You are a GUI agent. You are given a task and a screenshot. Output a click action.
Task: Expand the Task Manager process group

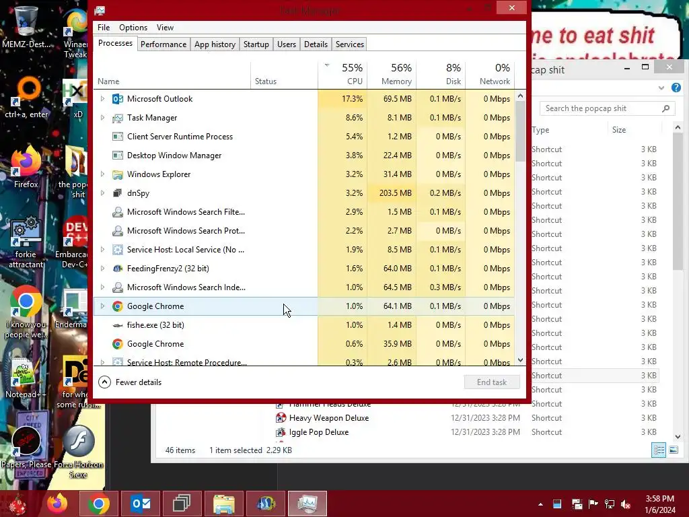(x=102, y=118)
